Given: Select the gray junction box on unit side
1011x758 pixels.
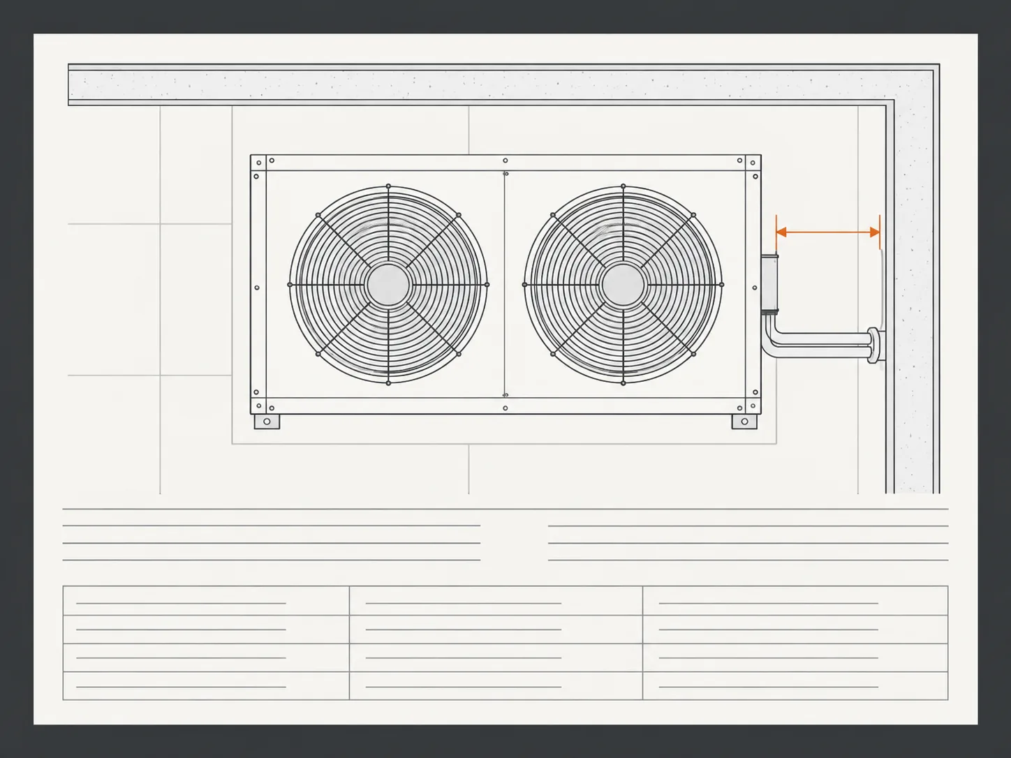Looking at the screenshot, I should tap(769, 284).
